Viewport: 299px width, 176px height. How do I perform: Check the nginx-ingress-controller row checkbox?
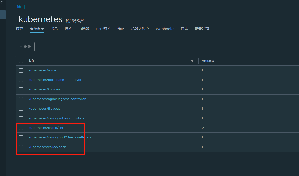[x=21, y=99]
